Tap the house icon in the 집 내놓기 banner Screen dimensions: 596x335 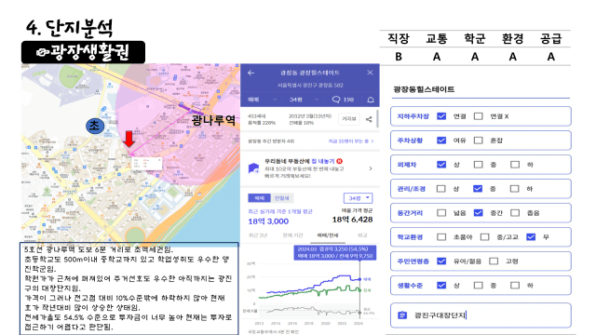tap(253, 168)
